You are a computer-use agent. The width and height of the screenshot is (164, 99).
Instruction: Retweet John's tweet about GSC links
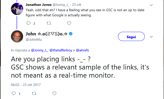(34, 93)
